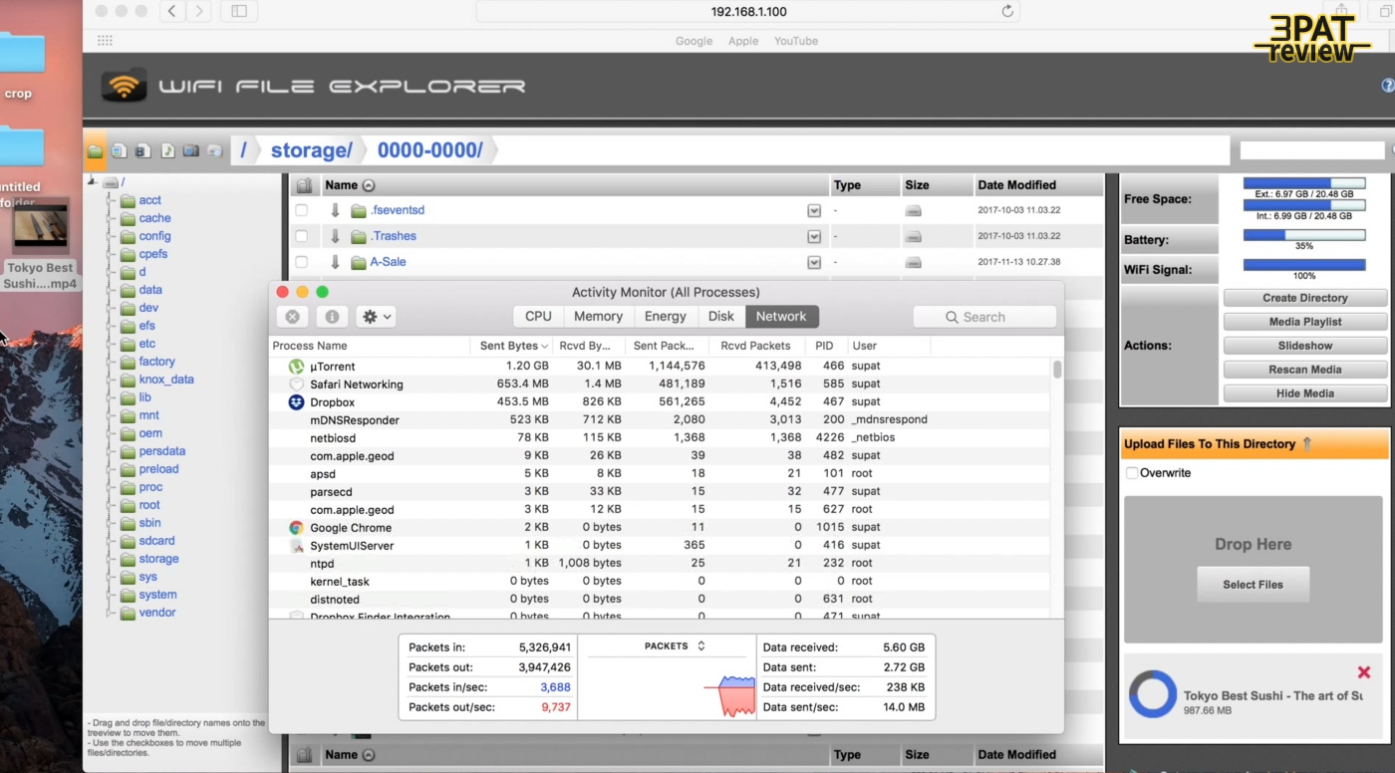Click the Google Chrome process icon
This screenshot has height=773, width=1395.
[296, 528]
